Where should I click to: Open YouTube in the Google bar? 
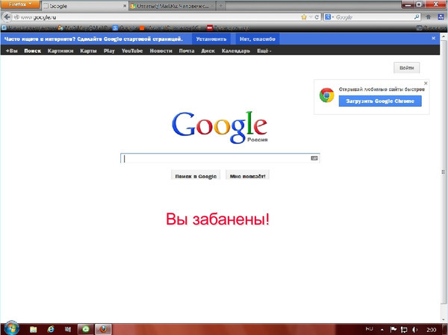[x=132, y=51]
